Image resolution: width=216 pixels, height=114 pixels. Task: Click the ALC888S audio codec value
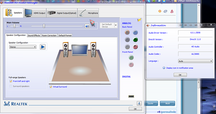coord(195,54)
